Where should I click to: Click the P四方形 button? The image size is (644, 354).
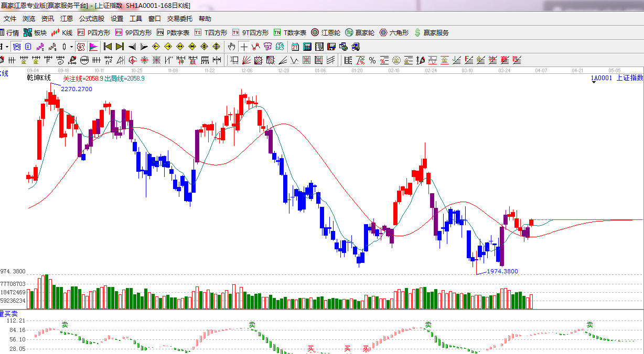coord(94,32)
